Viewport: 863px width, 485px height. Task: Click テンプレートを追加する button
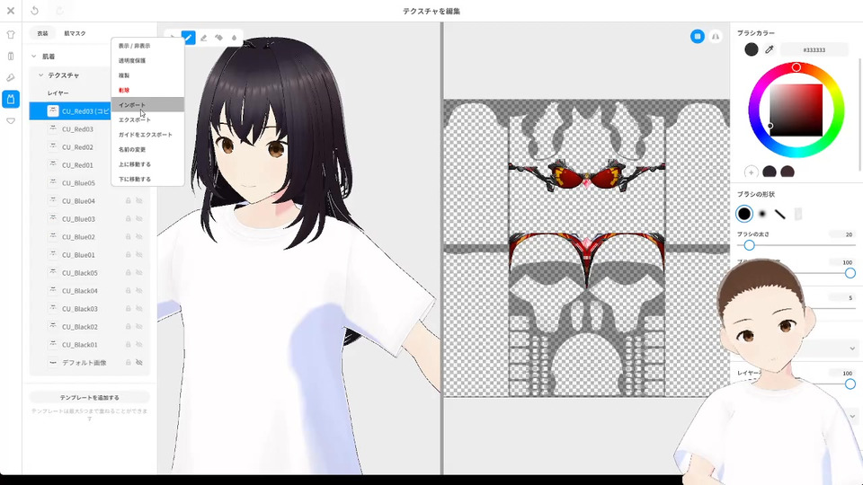point(89,397)
